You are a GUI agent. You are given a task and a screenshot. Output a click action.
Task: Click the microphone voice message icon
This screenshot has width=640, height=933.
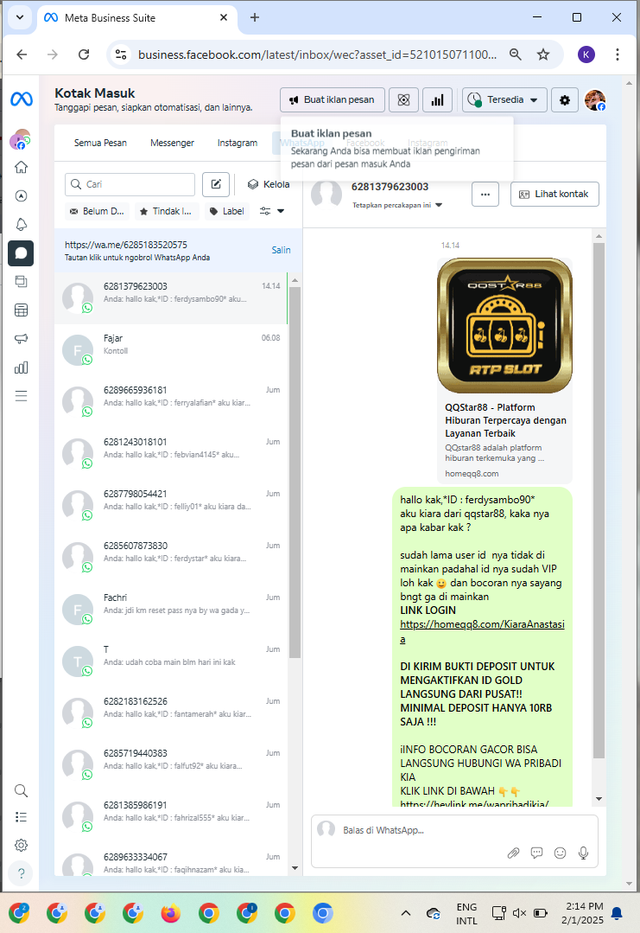click(584, 853)
